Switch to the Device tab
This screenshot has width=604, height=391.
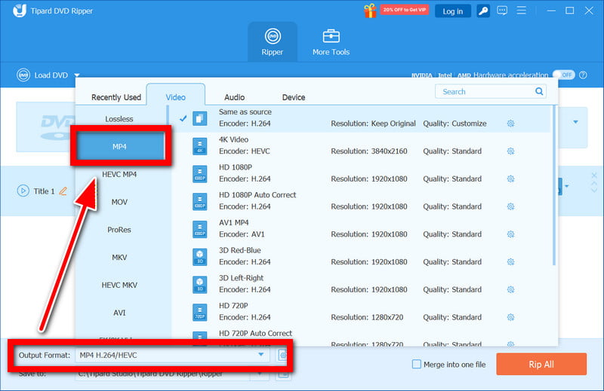[294, 97]
